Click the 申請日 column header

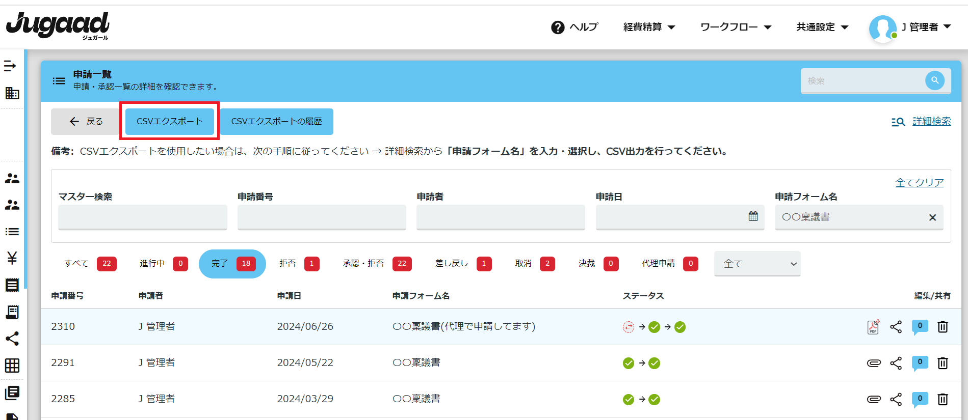(289, 296)
